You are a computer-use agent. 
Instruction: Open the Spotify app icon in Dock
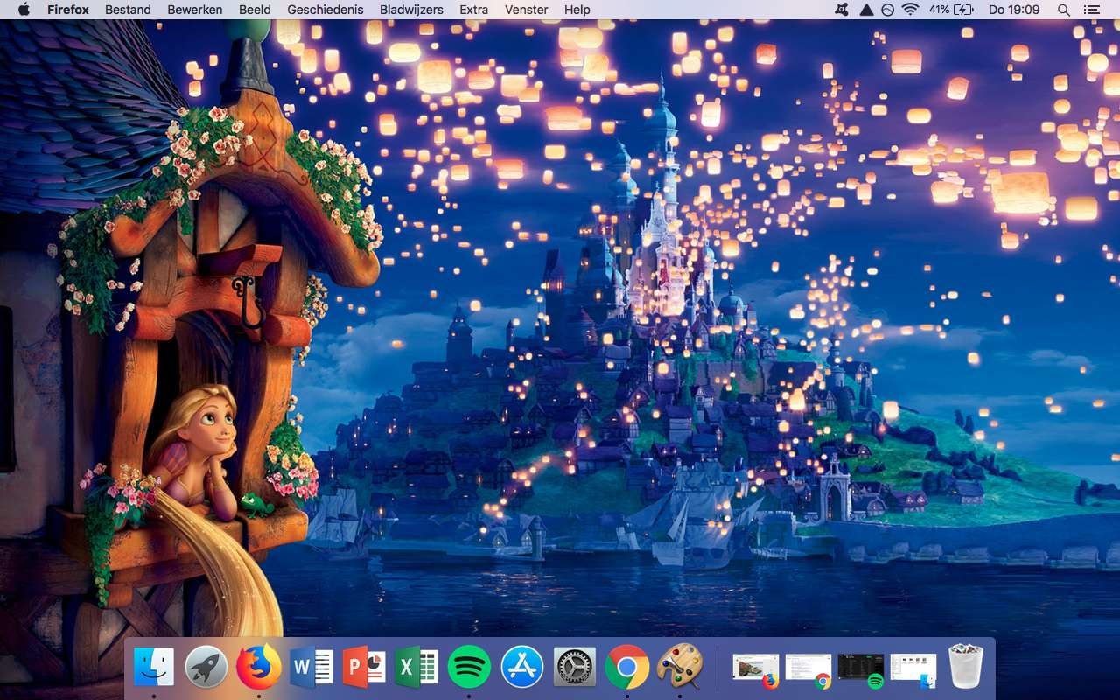click(469, 668)
